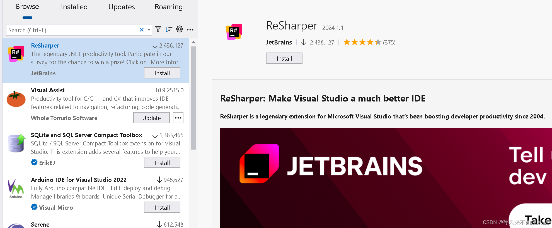The width and height of the screenshot is (552, 228).
Task: Install ReSharper from details pane
Action: click(284, 58)
